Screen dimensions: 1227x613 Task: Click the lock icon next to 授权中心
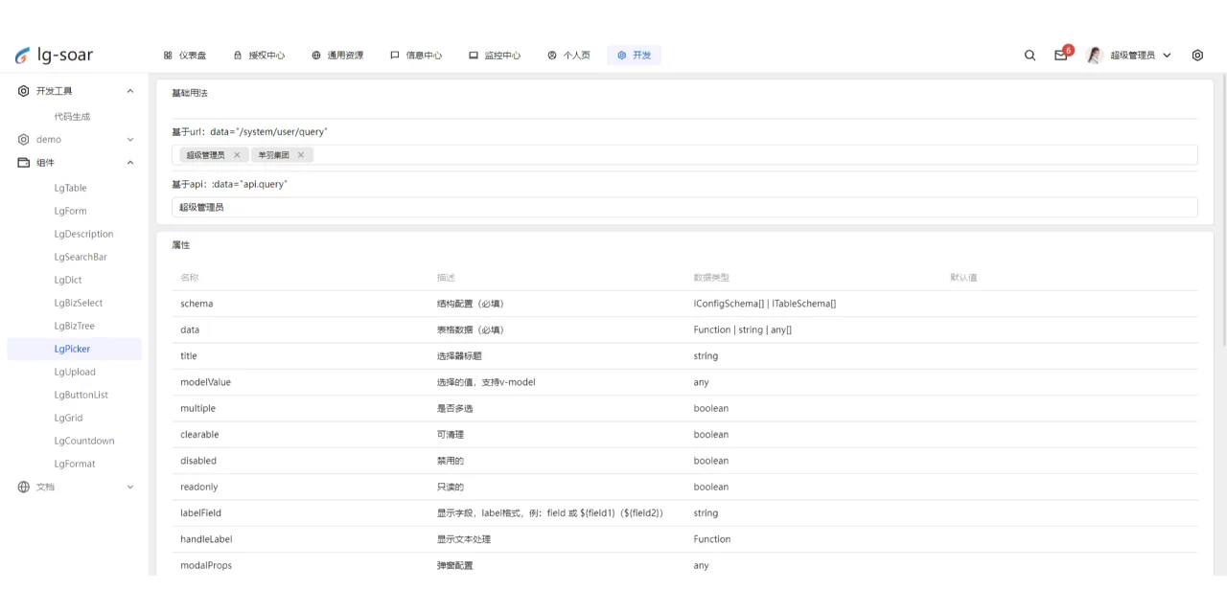pyautogui.click(x=237, y=55)
